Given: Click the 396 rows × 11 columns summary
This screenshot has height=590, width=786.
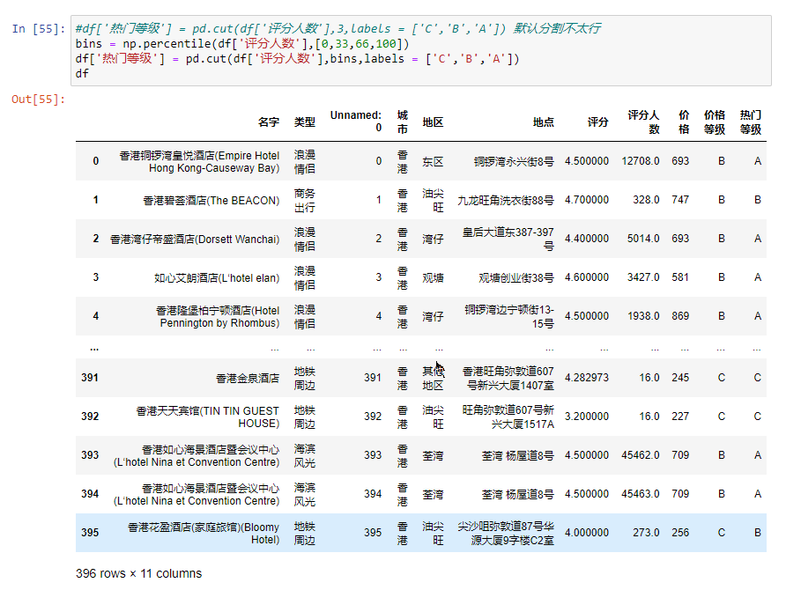Looking at the screenshot, I should [139, 573].
